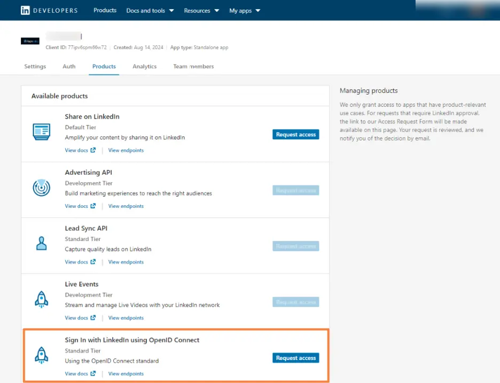
Task: View endpoints for Share on LinkedIn
Action: [126, 150]
